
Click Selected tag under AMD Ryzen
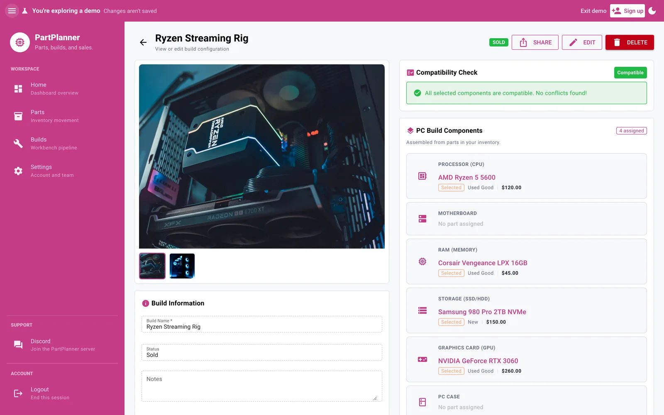click(x=451, y=188)
